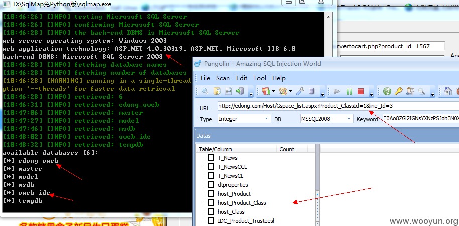Click the database cylinder toolbar icon
This screenshot has height=226, width=459.
pos(312,91)
